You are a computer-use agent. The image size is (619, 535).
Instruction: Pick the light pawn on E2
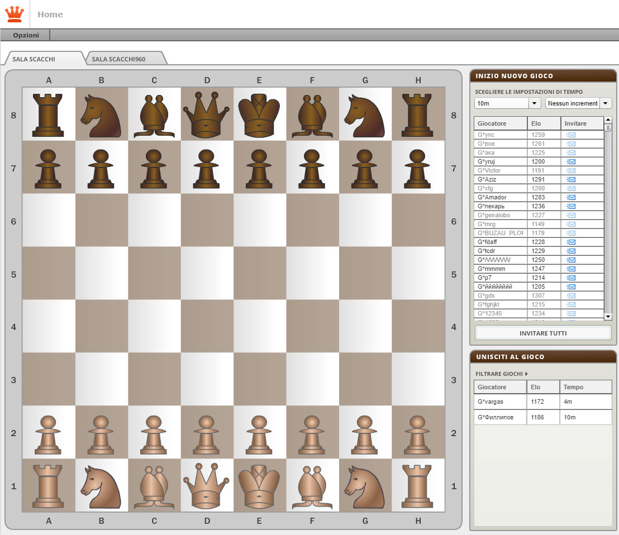(259, 435)
